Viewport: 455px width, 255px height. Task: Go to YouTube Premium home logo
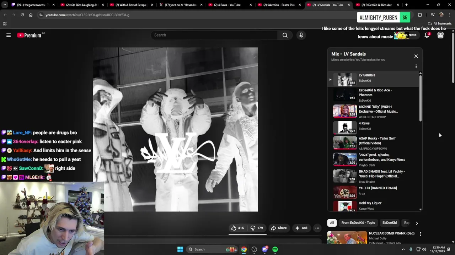(x=29, y=35)
